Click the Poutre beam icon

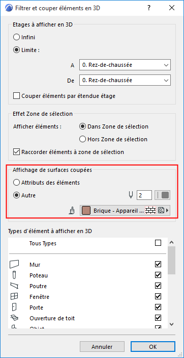[14, 286]
